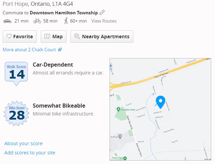Click the walking person commute icon
The image size is (215, 164).
coord(66,21)
